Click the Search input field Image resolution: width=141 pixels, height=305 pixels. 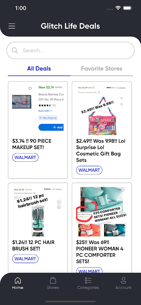(x=70, y=50)
